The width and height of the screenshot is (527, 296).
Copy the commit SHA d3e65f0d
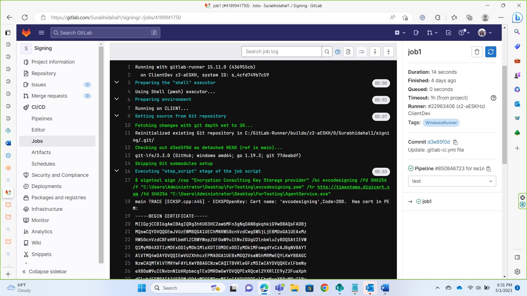pos(455,142)
